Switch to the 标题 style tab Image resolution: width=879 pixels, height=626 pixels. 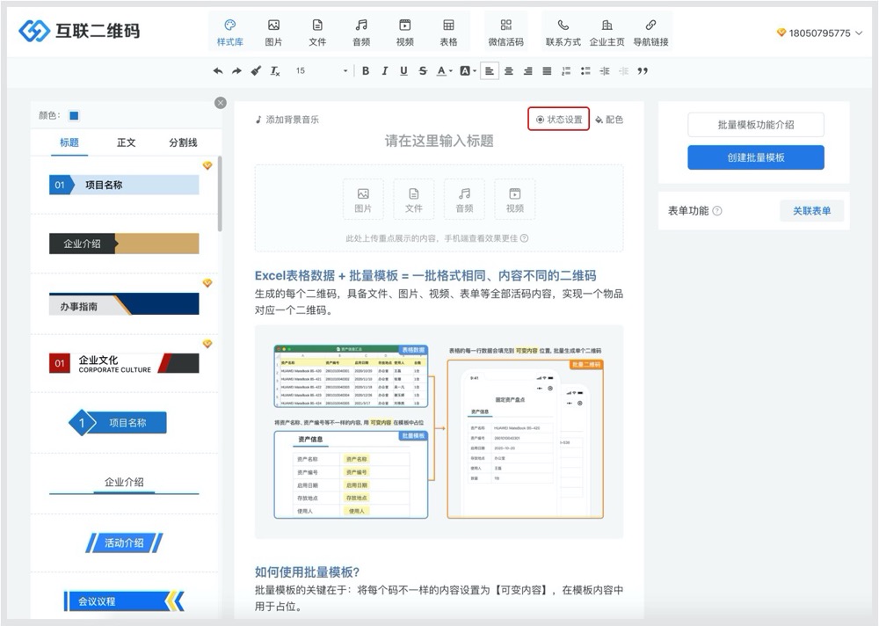point(69,142)
